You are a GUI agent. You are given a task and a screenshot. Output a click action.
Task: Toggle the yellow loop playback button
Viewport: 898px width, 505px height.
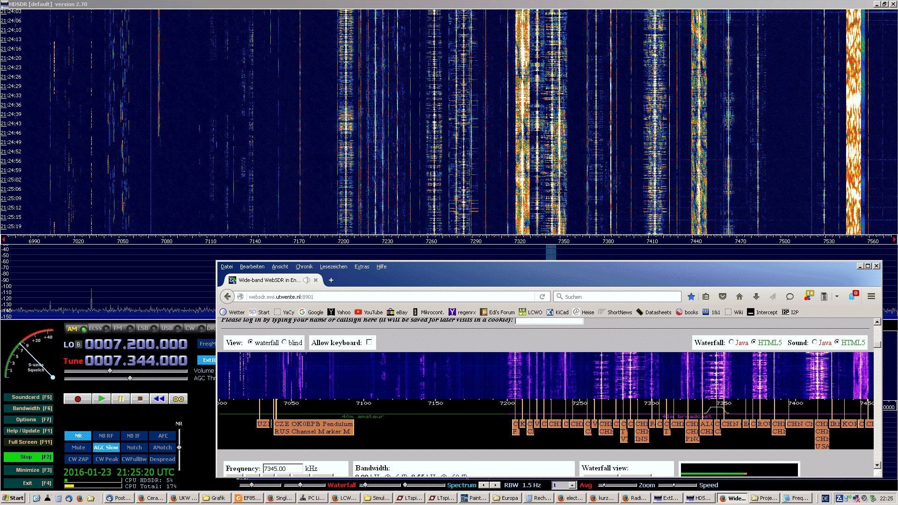178,399
